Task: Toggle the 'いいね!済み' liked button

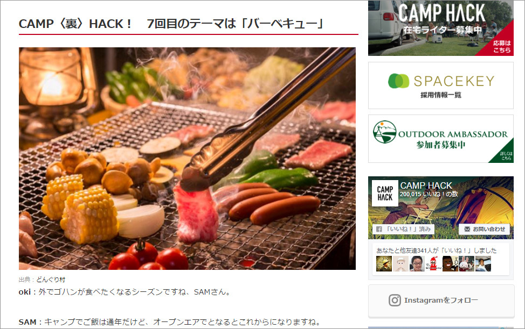Action: (404, 229)
